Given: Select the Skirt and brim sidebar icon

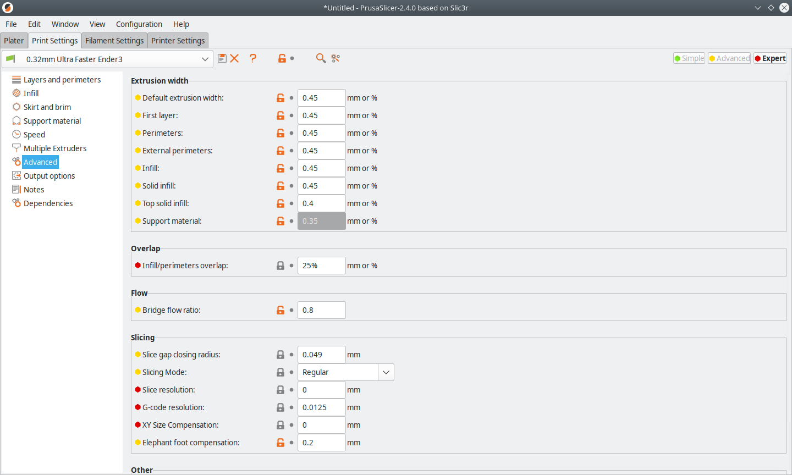Looking at the screenshot, I should point(16,107).
